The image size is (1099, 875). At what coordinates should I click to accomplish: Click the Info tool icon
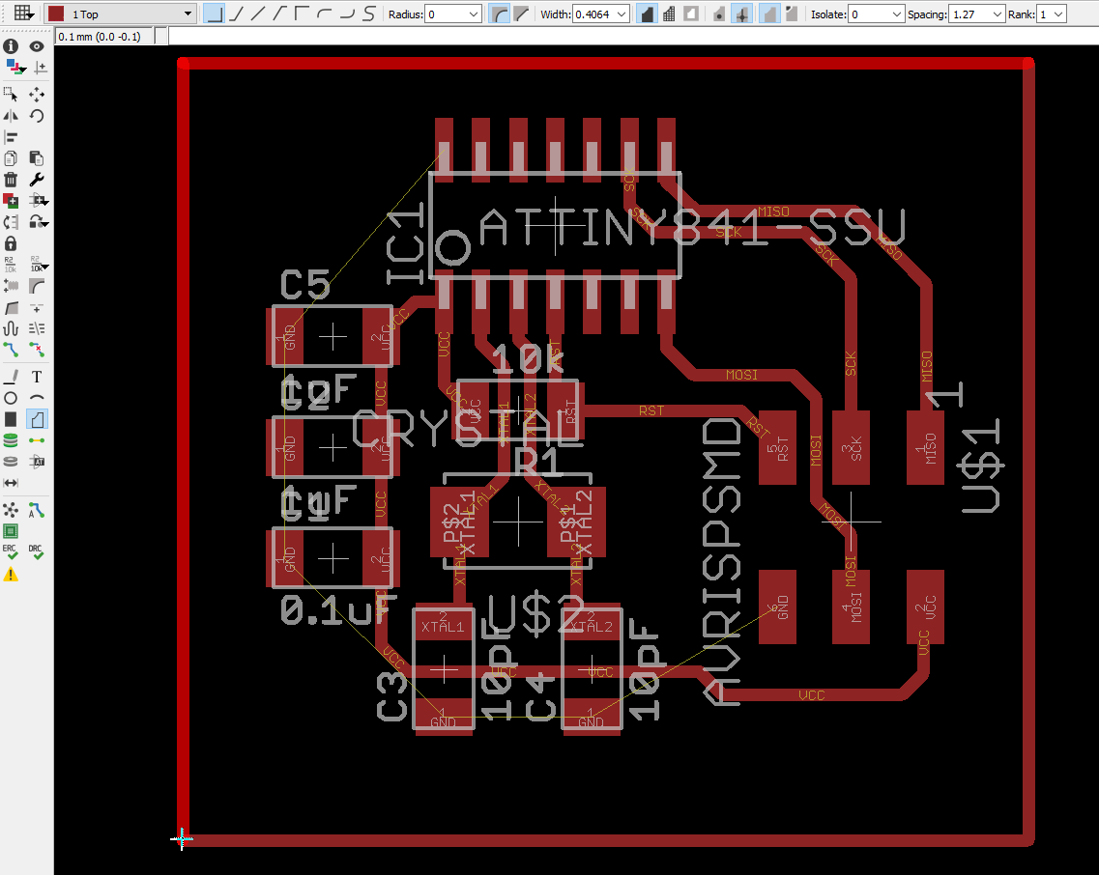click(11, 46)
